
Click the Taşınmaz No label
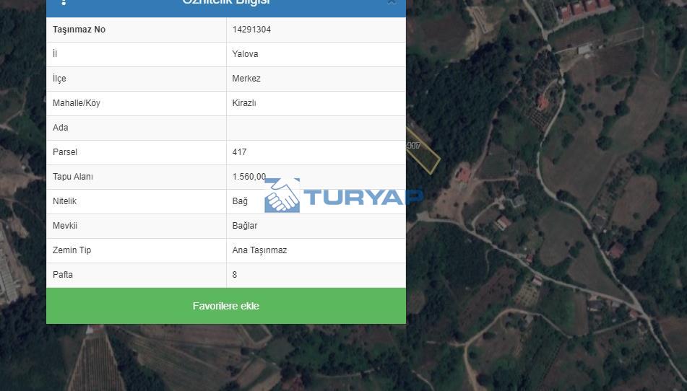coord(79,30)
